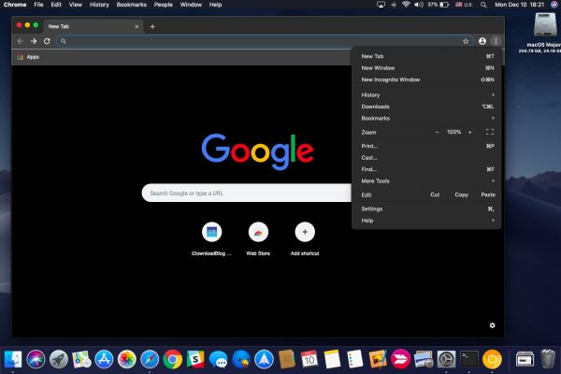The height and width of the screenshot is (374, 561).
Task: Open the File menu in menu bar
Action: point(38,5)
